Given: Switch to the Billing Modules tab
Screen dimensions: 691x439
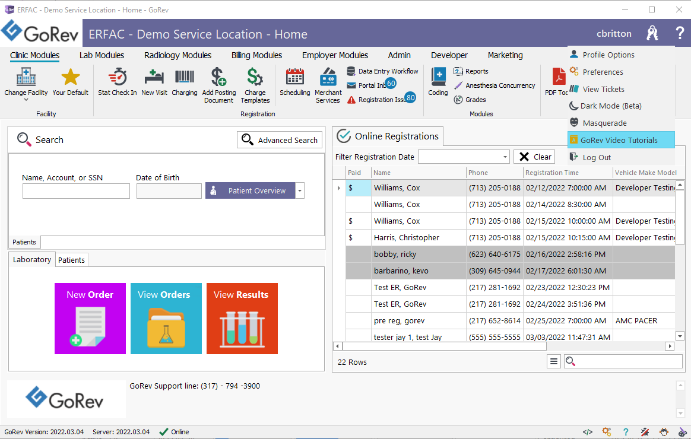Looking at the screenshot, I should pyautogui.click(x=256, y=55).
